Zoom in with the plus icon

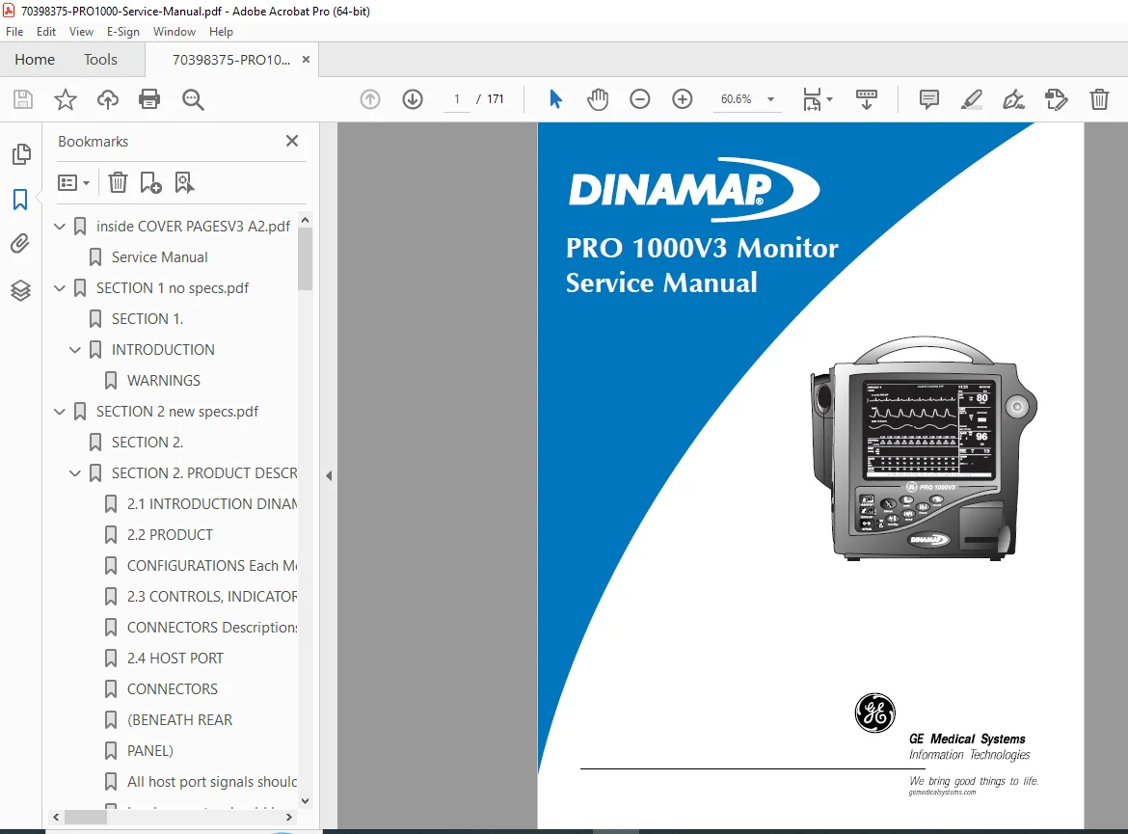[x=682, y=99]
